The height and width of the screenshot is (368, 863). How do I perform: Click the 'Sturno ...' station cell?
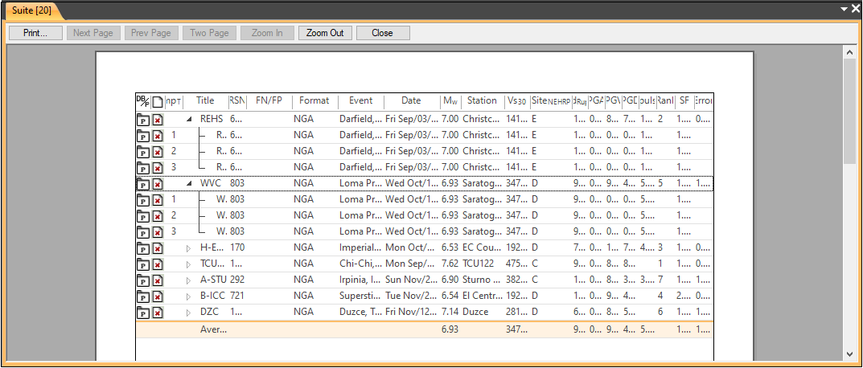click(482, 280)
